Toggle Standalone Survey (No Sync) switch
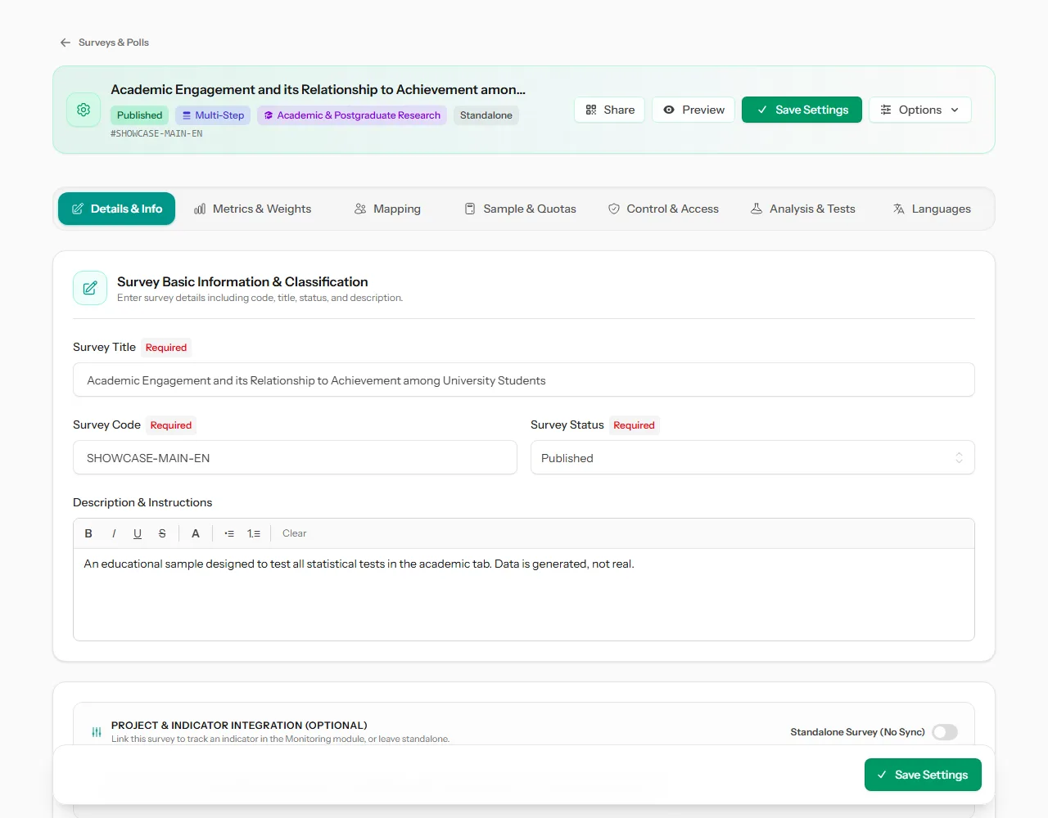 click(x=945, y=732)
